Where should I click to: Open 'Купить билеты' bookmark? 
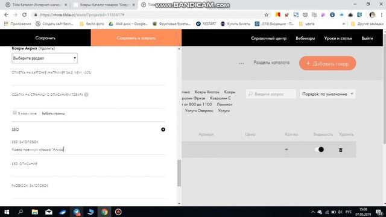click(235, 24)
